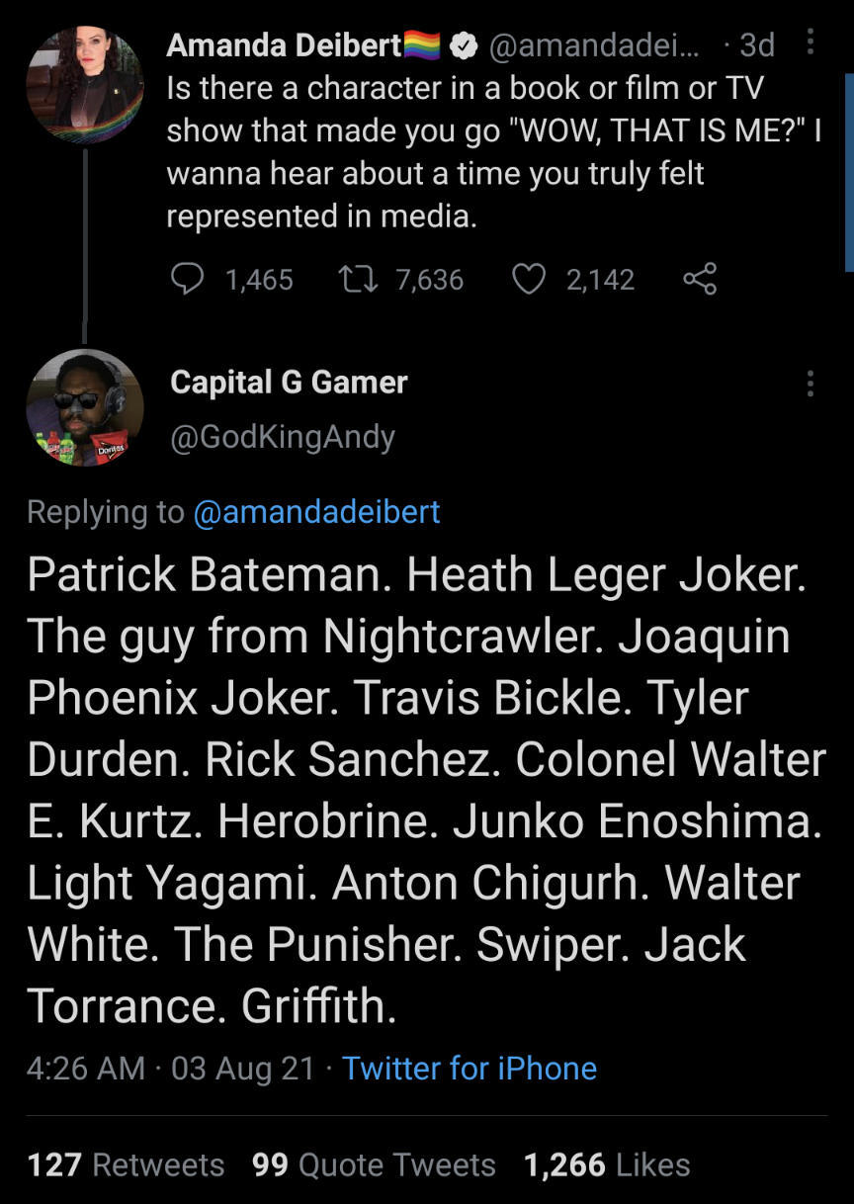The height and width of the screenshot is (1204, 854).
Task: Open more options on Capital G Gamer's tweet
Action: coord(811,384)
